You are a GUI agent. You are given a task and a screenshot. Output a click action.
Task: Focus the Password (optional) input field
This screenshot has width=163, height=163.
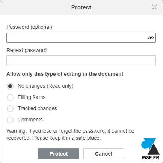(81, 37)
